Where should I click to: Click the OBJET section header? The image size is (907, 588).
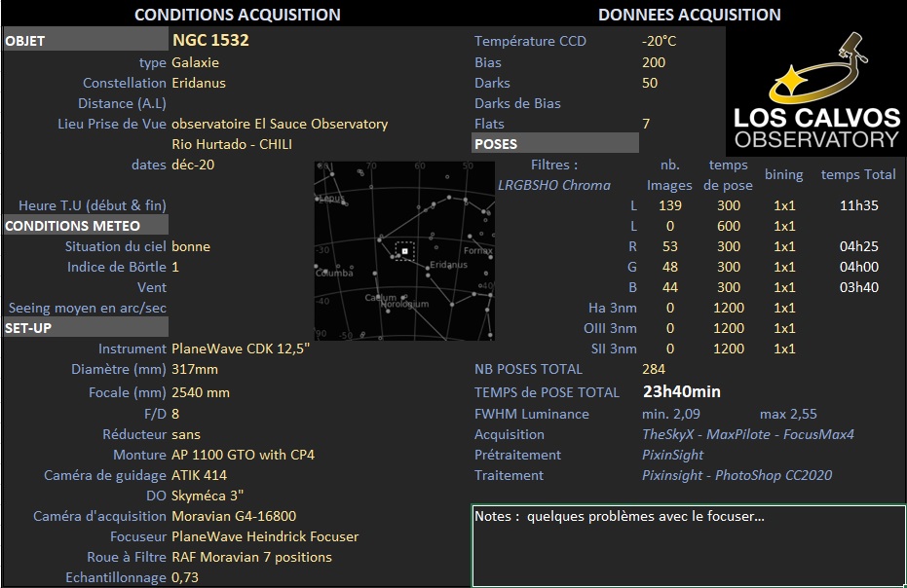point(86,41)
